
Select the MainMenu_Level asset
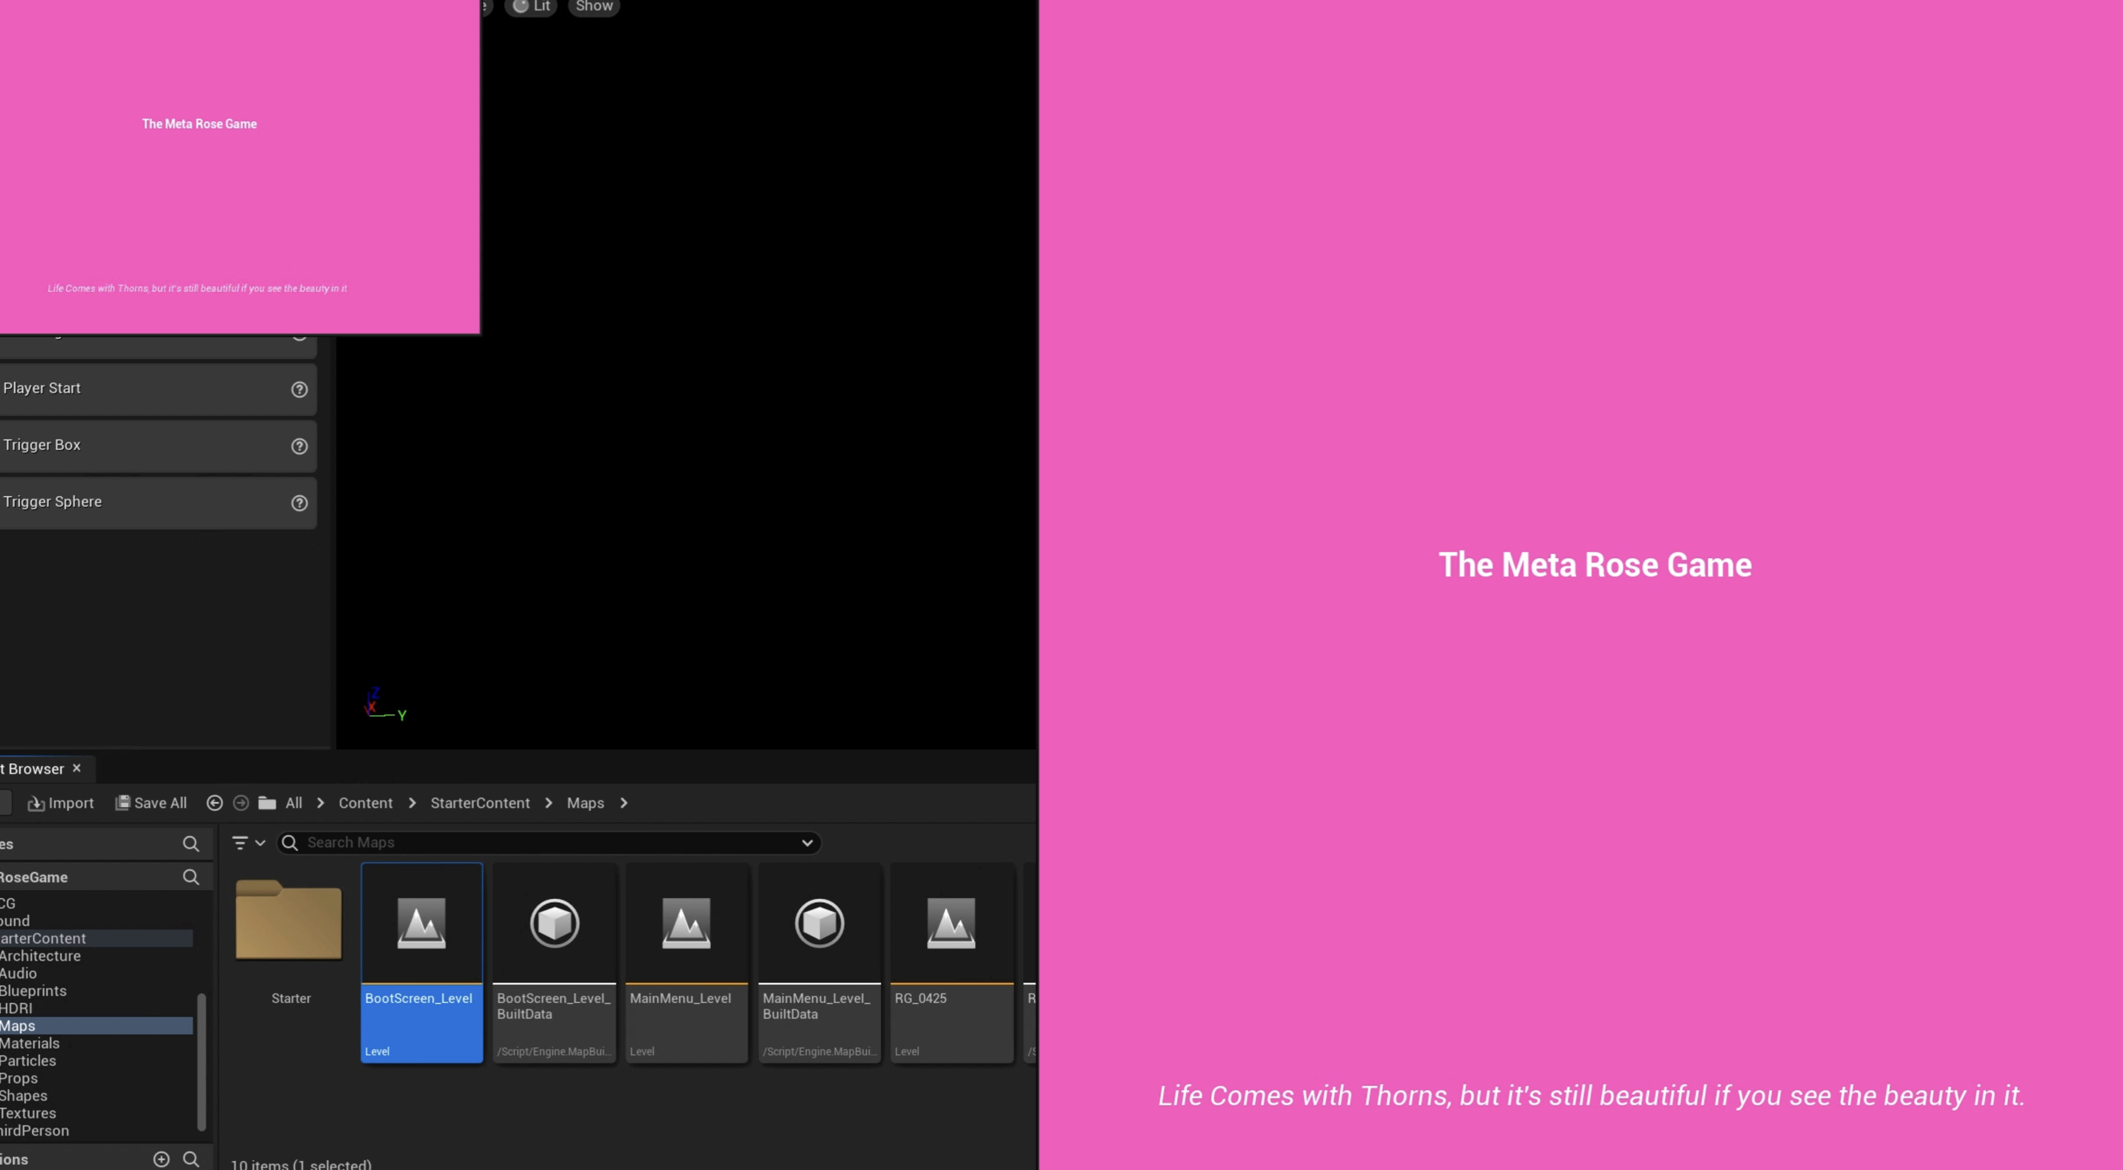point(687,962)
